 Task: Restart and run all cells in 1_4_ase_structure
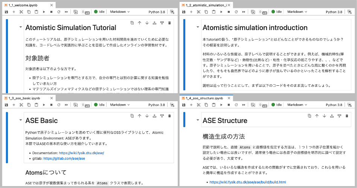244,105
